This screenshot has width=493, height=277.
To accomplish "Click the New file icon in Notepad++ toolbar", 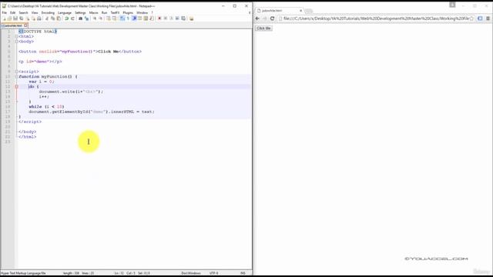I will tap(4, 18).
